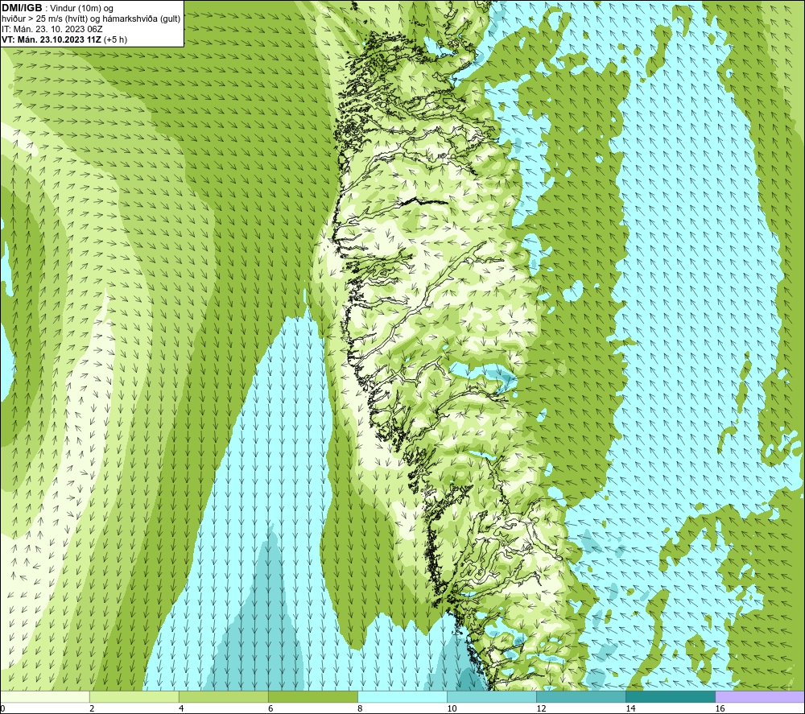Click the 12–14 m/s teal swatch
Image resolution: width=805 pixels, height=714 pixels.
pos(581,696)
